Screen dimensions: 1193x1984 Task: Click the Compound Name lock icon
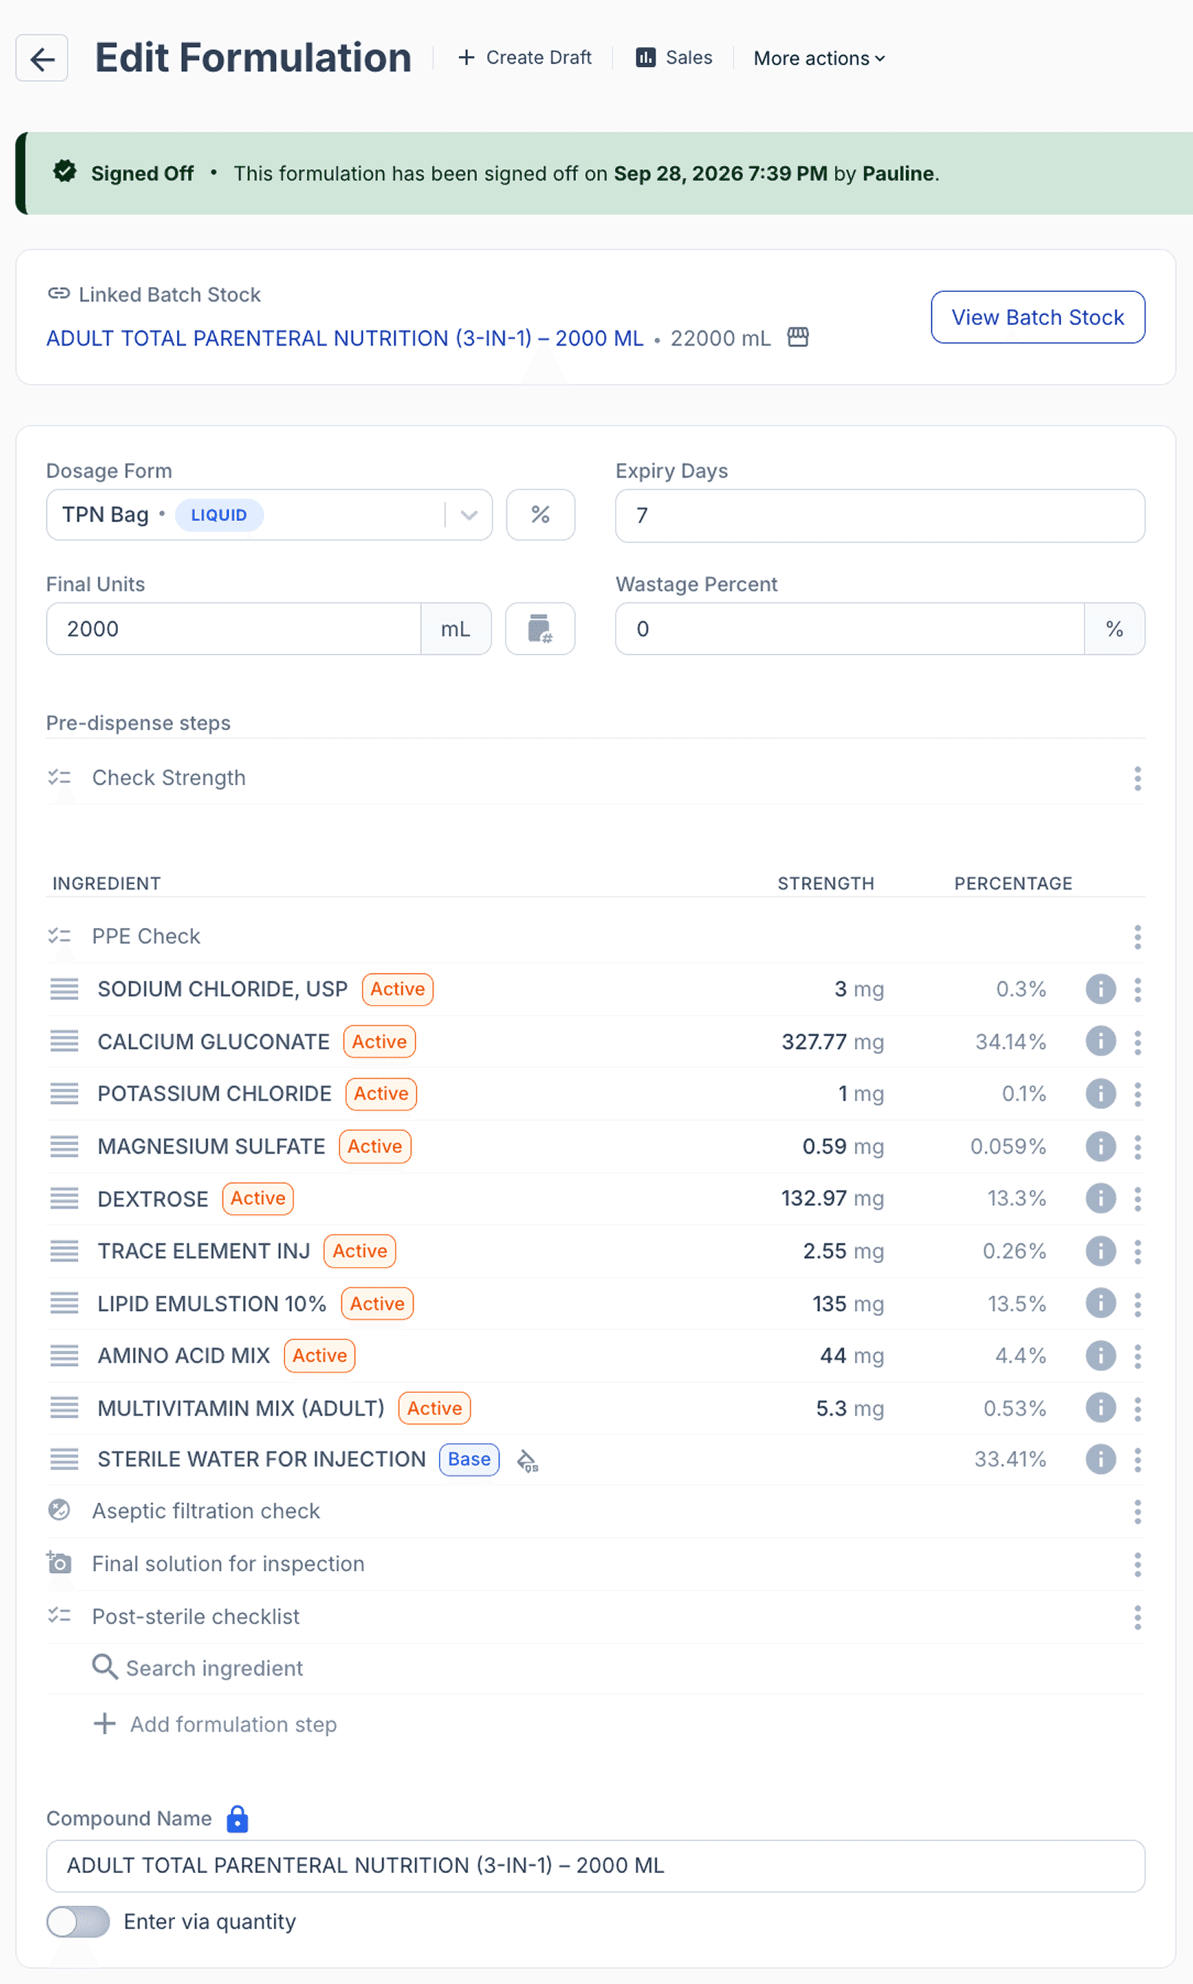237,1819
